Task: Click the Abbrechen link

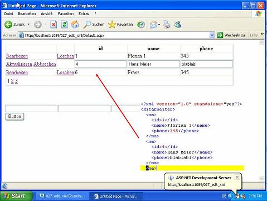Action: pyautogui.click(x=45, y=64)
